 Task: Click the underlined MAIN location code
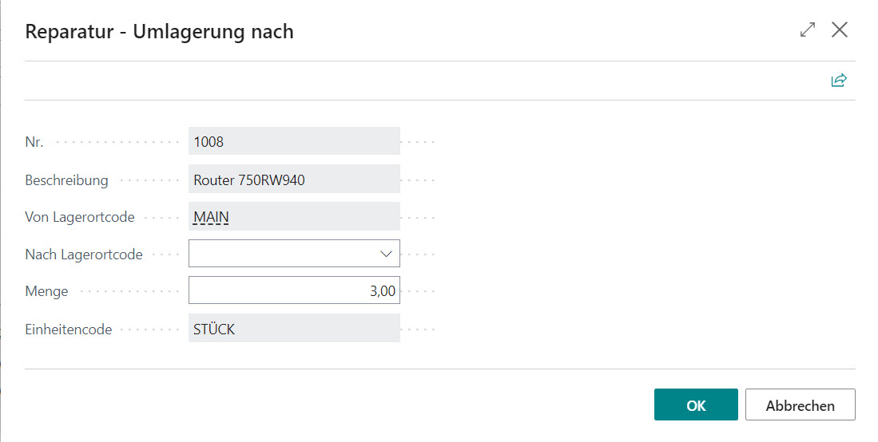tap(212, 217)
